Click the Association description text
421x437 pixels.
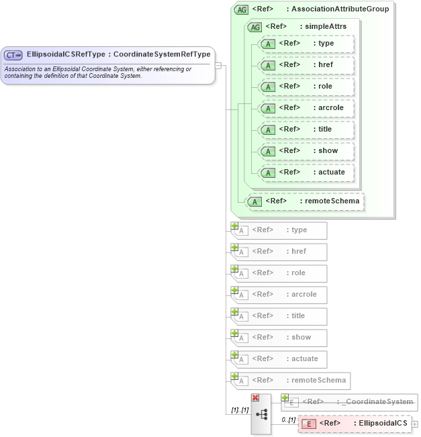click(97, 72)
